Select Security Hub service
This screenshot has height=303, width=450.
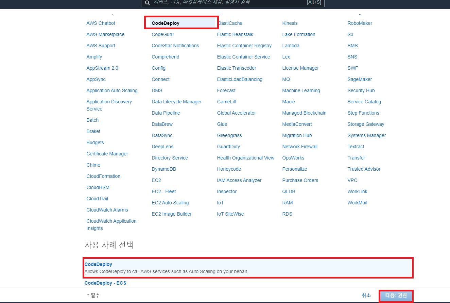(361, 90)
